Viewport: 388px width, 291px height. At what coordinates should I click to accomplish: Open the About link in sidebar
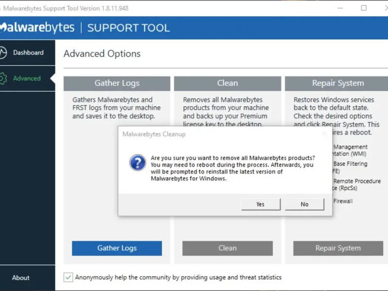[x=21, y=277]
